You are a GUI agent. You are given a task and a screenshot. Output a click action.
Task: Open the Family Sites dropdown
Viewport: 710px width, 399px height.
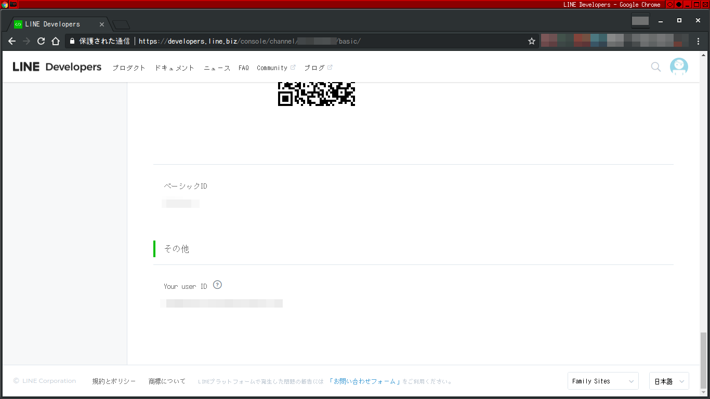(x=602, y=381)
